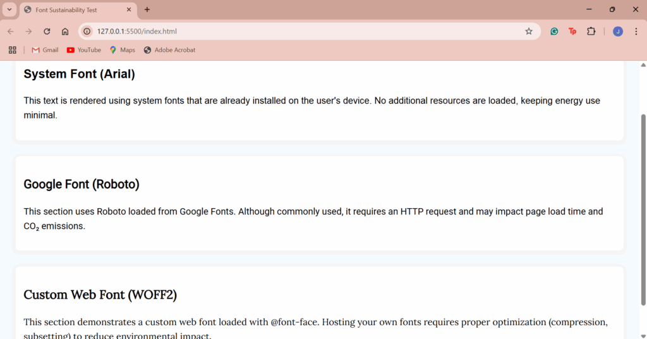Open the Adobe Acrobat bookmark
Image resolution: width=647 pixels, height=339 pixels.
(x=169, y=50)
